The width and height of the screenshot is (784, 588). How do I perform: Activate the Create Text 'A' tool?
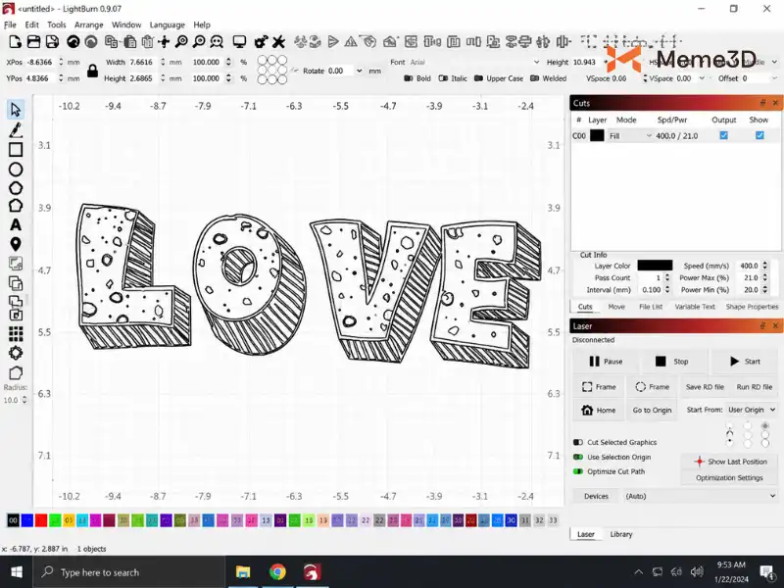point(16,225)
